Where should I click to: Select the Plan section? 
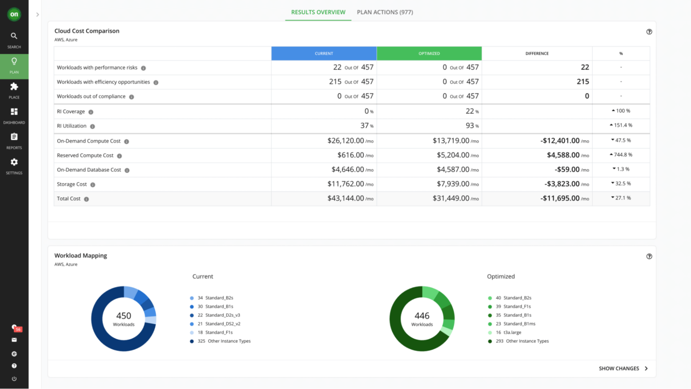pos(14,65)
